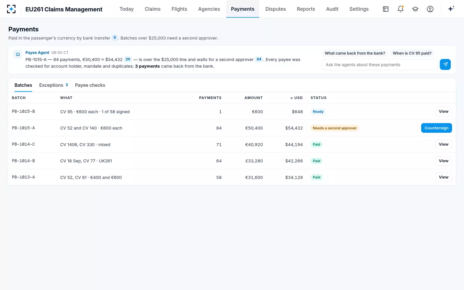View the Reports tab
This screenshot has width=464, height=290.
306,9
